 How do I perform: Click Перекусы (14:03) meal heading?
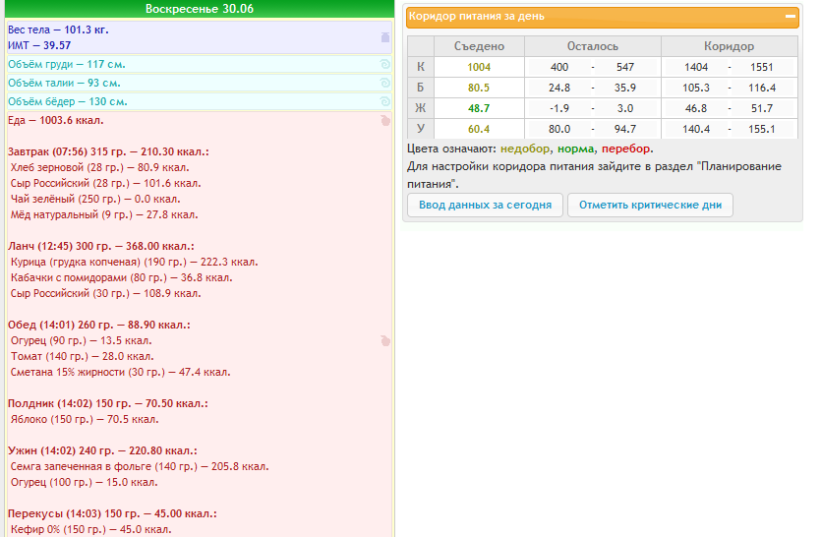pos(112,513)
